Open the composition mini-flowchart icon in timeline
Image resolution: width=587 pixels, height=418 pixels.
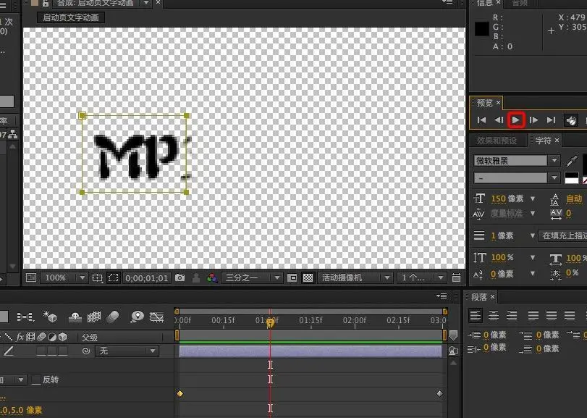click(x=25, y=317)
